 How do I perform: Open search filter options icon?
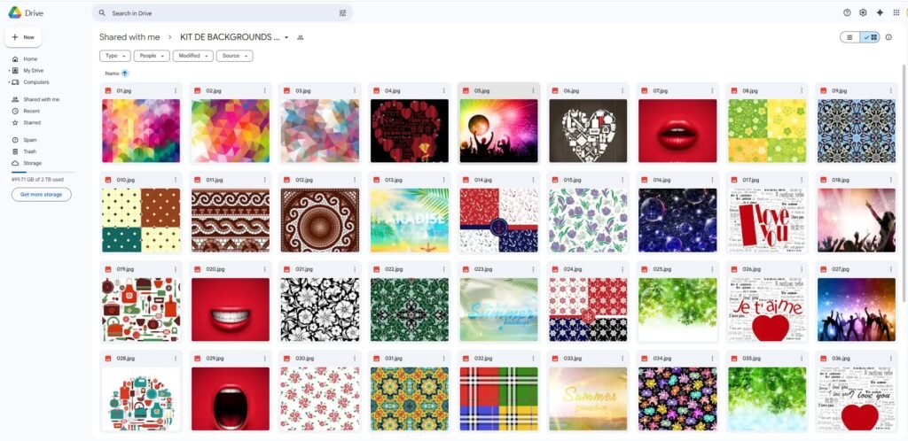click(343, 12)
